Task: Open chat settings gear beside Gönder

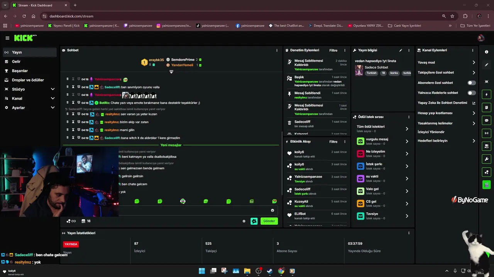Action: click(x=244, y=221)
